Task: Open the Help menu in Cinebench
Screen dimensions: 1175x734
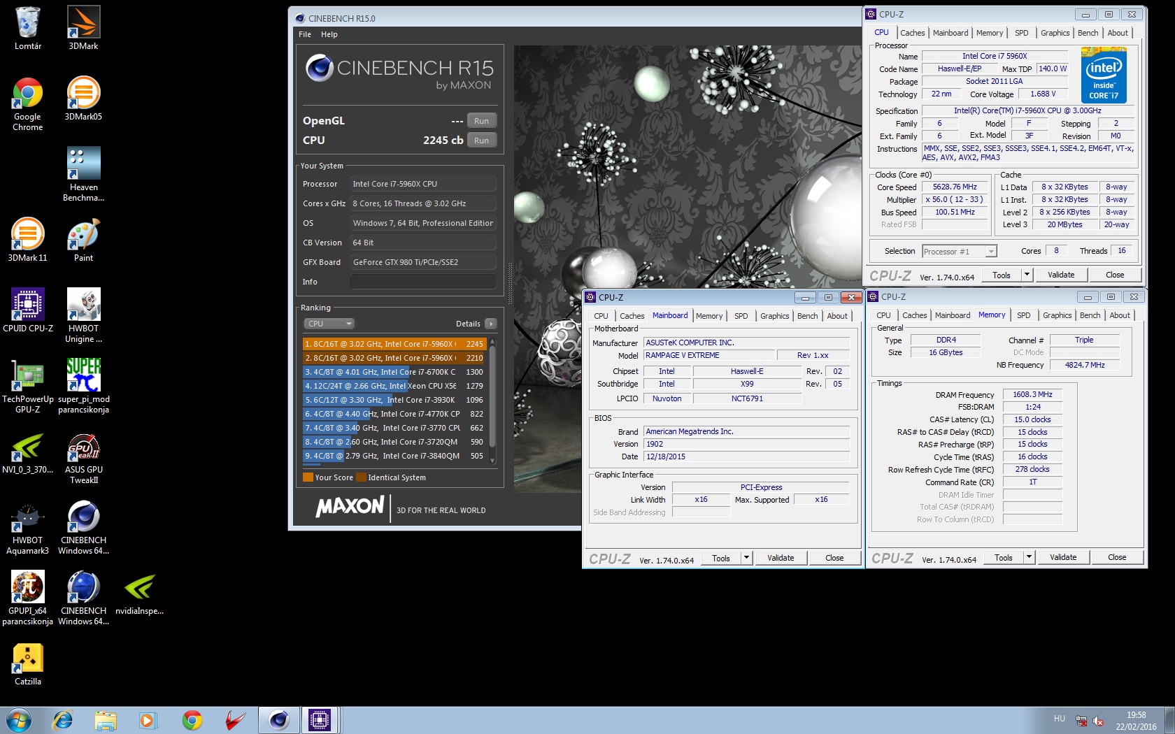Action: point(329,34)
